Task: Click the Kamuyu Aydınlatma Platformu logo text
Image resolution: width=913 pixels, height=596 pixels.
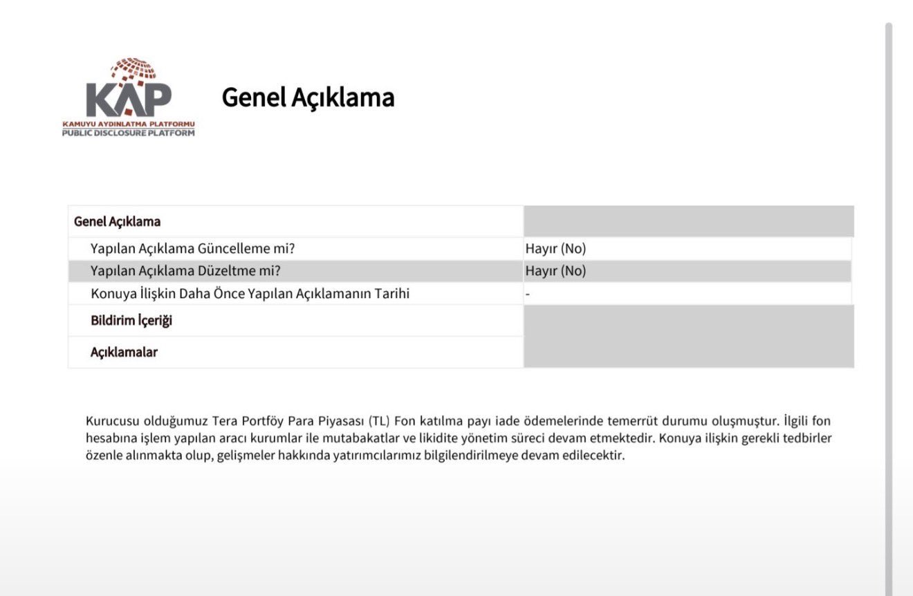Action: click(129, 123)
